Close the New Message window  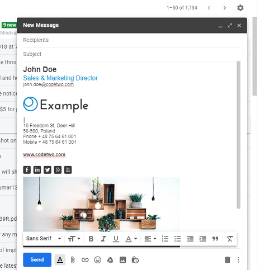[x=239, y=26]
